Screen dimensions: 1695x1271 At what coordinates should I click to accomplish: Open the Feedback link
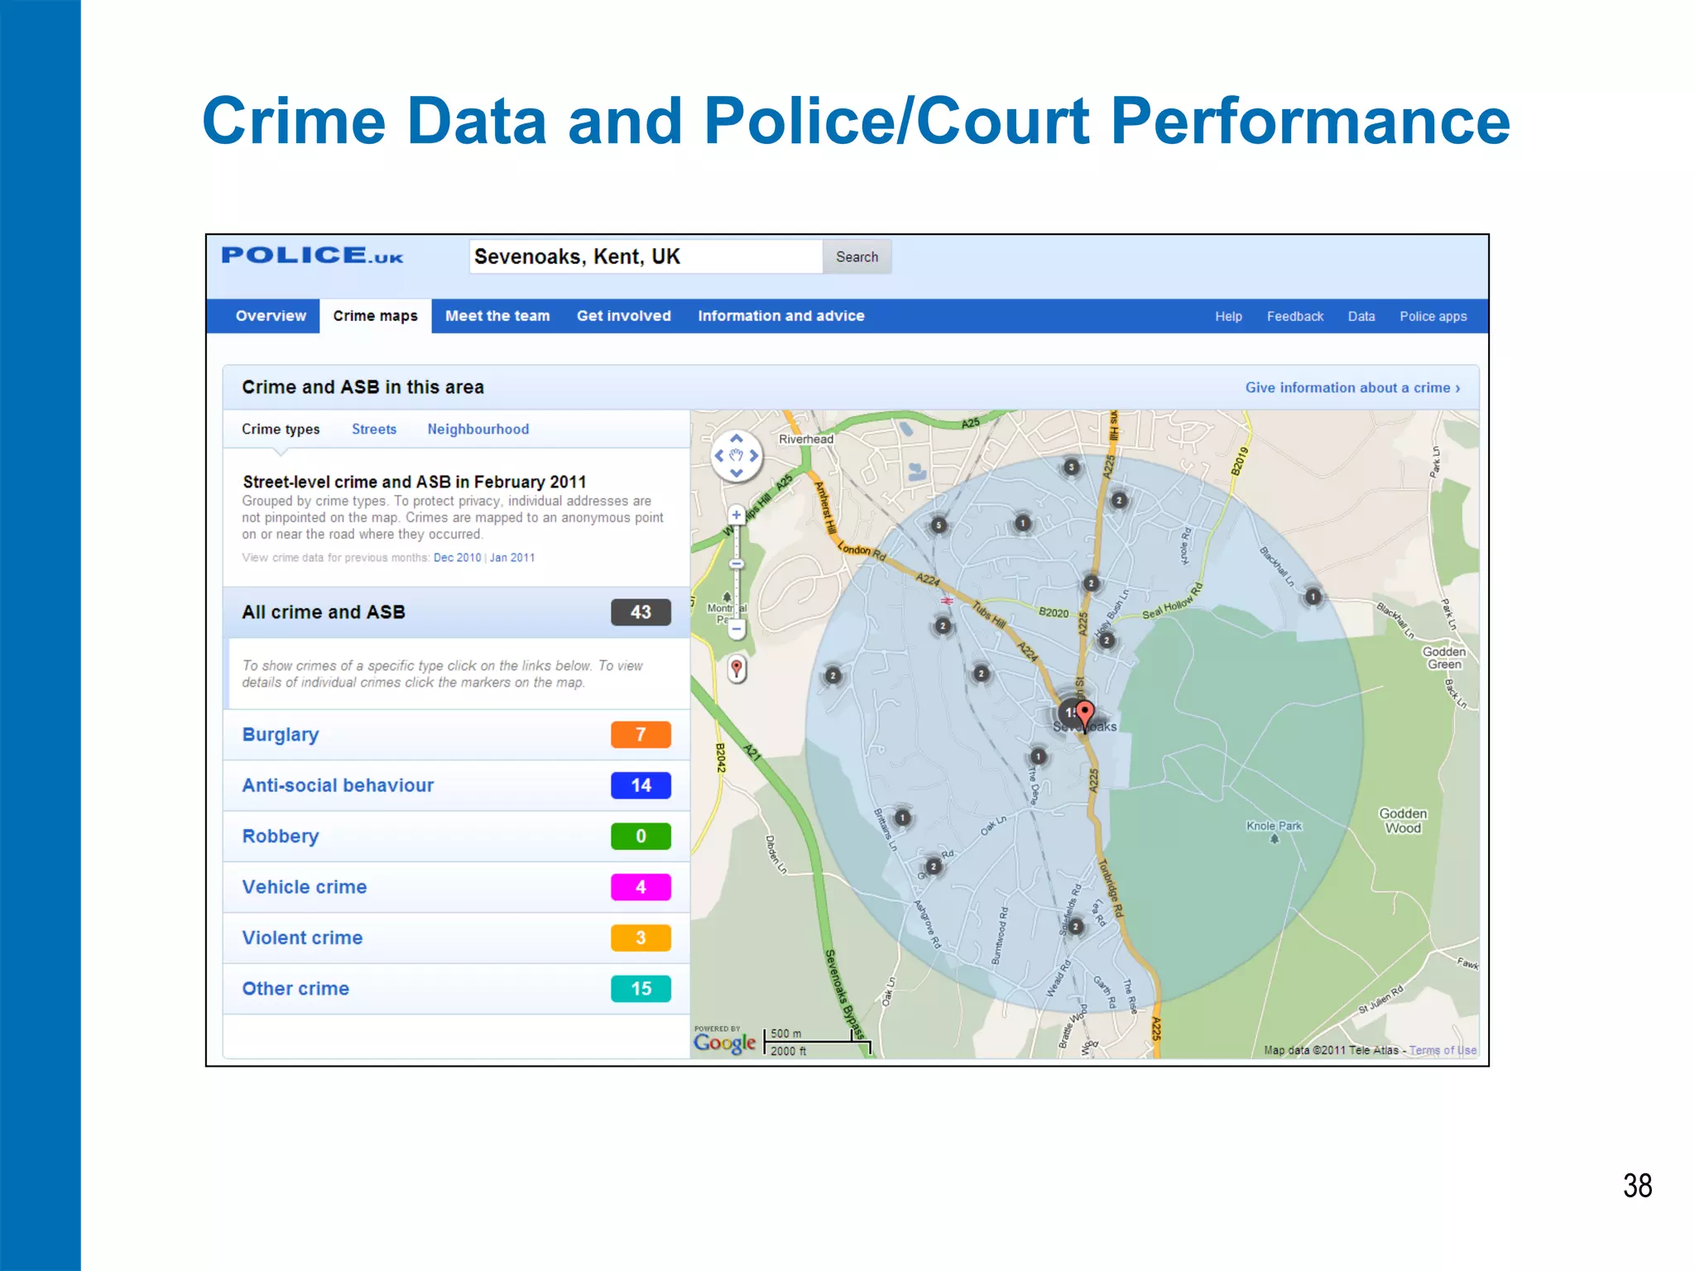(x=1294, y=317)
